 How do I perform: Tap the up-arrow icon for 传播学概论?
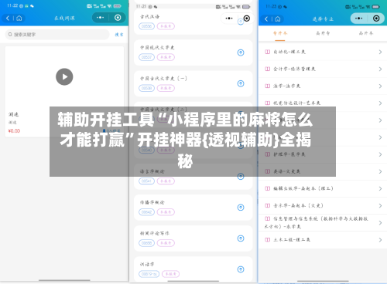[x=241, y=208]
